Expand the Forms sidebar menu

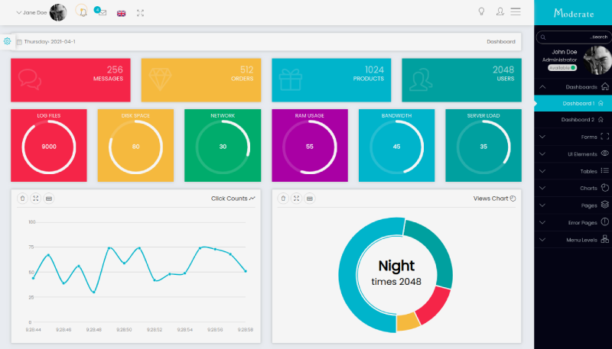[x=573, y=137]
